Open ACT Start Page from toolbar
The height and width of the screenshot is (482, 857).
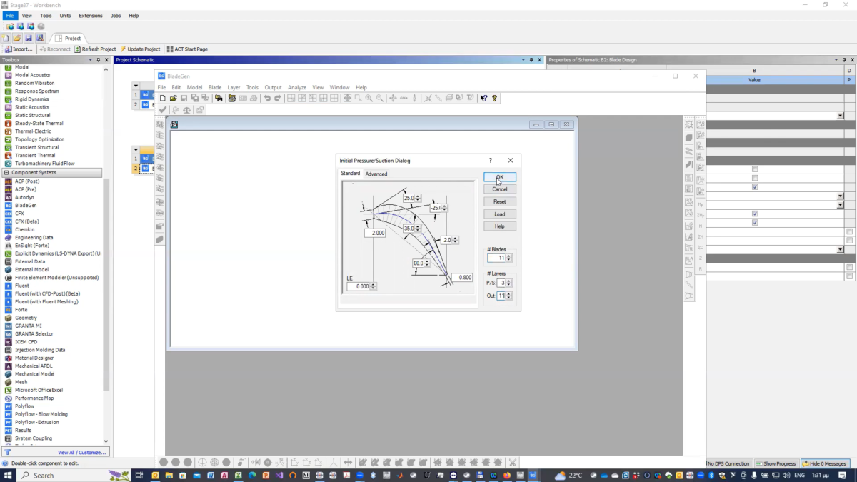coord(187,49)
